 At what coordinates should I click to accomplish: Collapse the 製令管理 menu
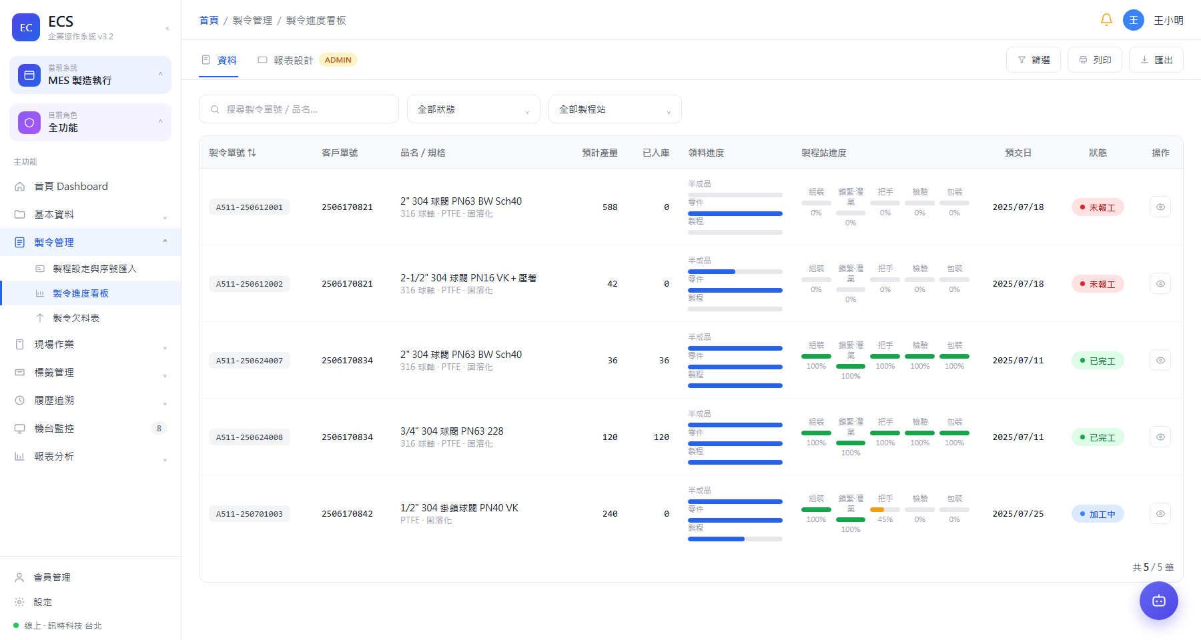[x=91, y=242]
